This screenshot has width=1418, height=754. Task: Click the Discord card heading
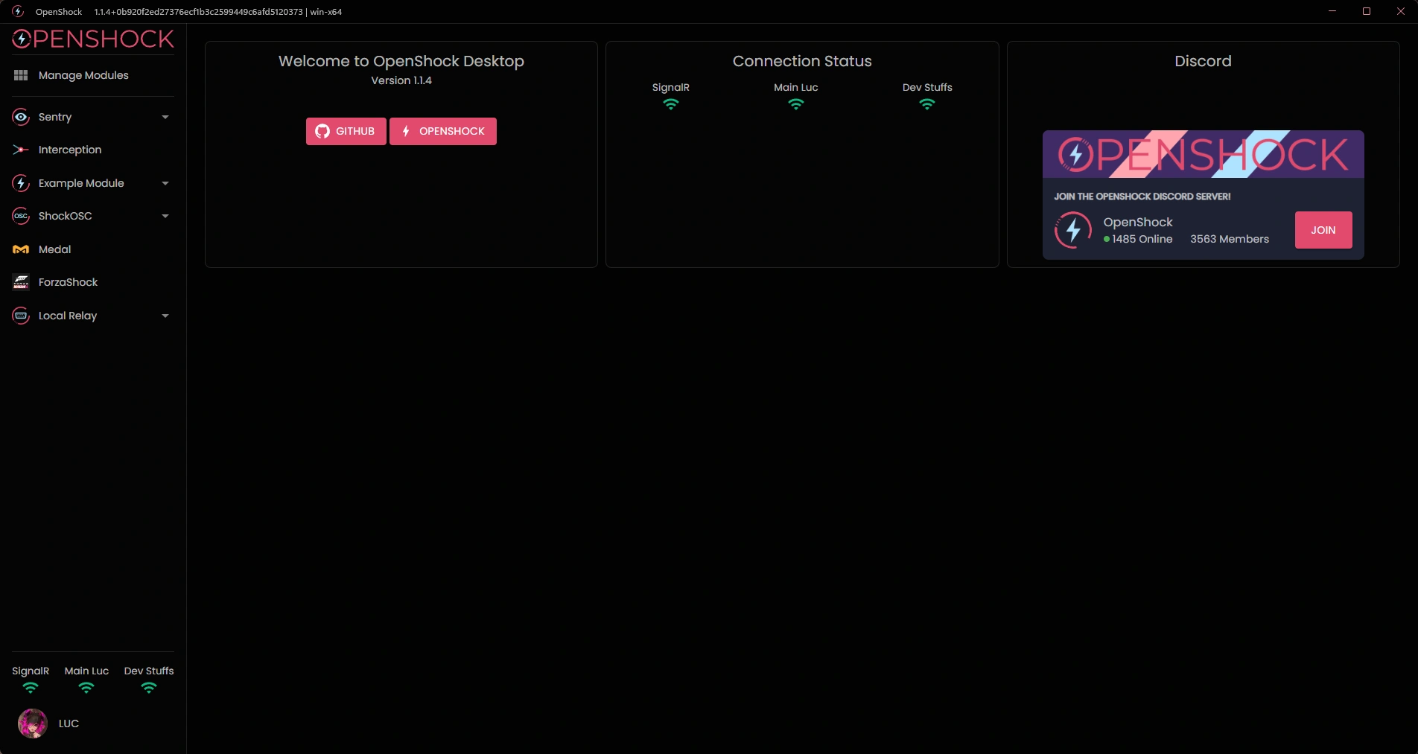point(1204,61)
